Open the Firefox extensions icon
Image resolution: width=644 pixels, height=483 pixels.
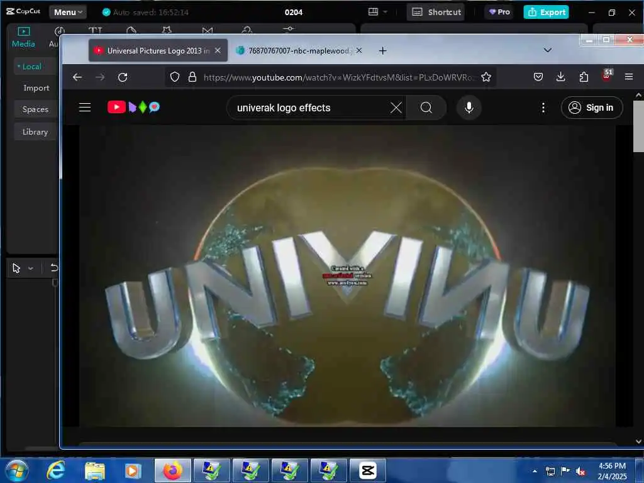click(584, 77)
